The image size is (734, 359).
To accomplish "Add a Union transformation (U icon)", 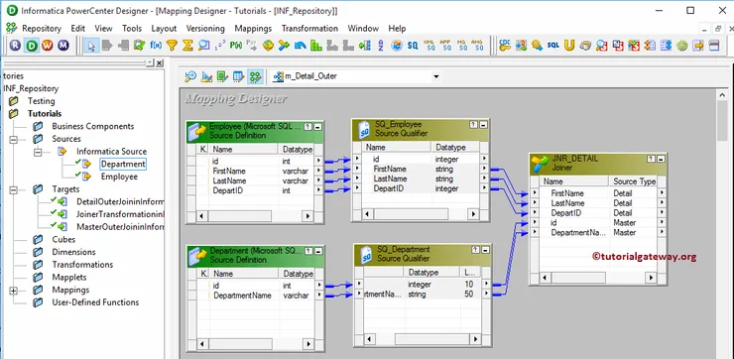I will click(x=569, y=46).
